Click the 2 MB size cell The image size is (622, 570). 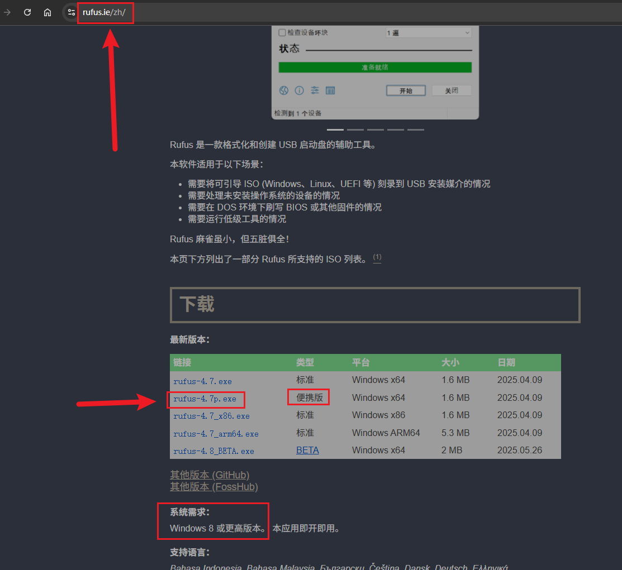click(x=452, y=451)
